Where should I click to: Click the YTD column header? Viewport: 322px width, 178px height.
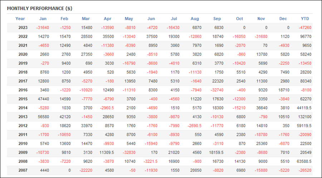[305, 19]
